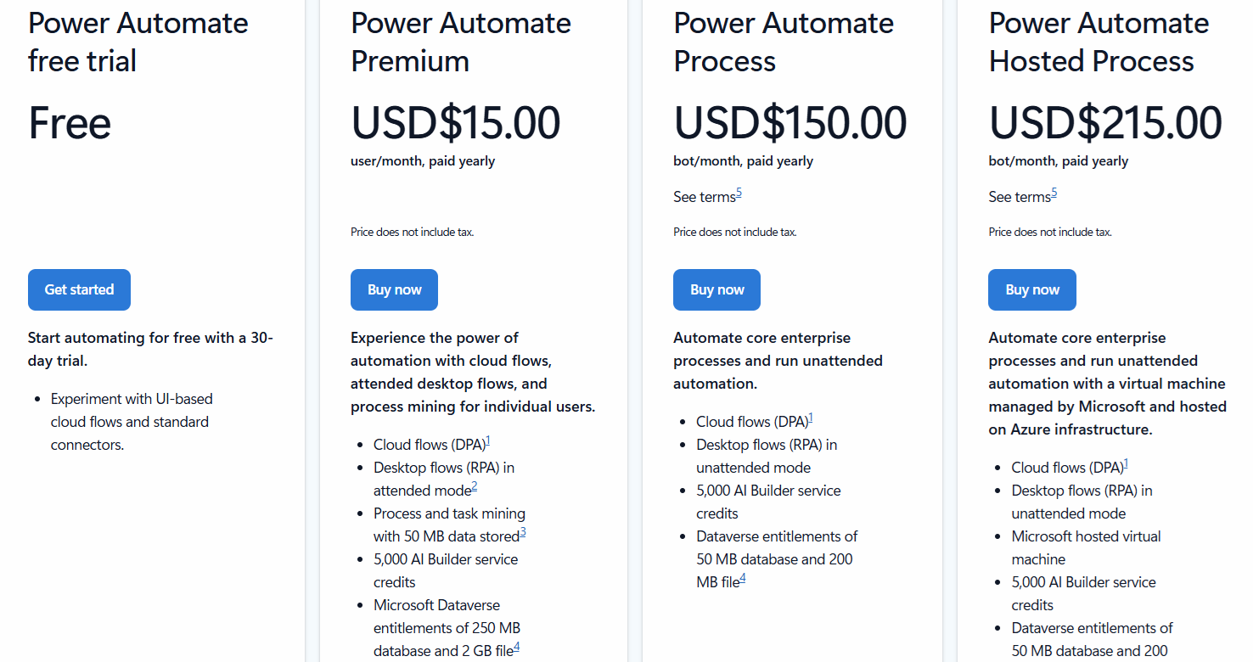Click footnote 2 beside attended mode in Premium
Viewport: 1253px width, 662px height.
[475, 485]
